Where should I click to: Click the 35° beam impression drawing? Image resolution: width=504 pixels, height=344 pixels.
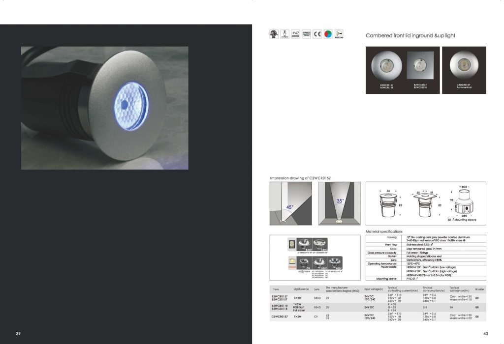pos(340,203)
